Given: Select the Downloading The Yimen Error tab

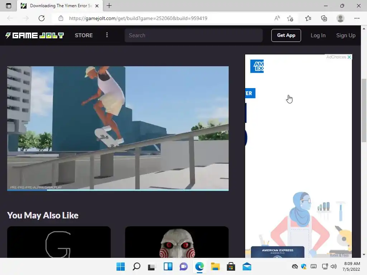Looking at the screenshot, I should click(x=60, y=6).
